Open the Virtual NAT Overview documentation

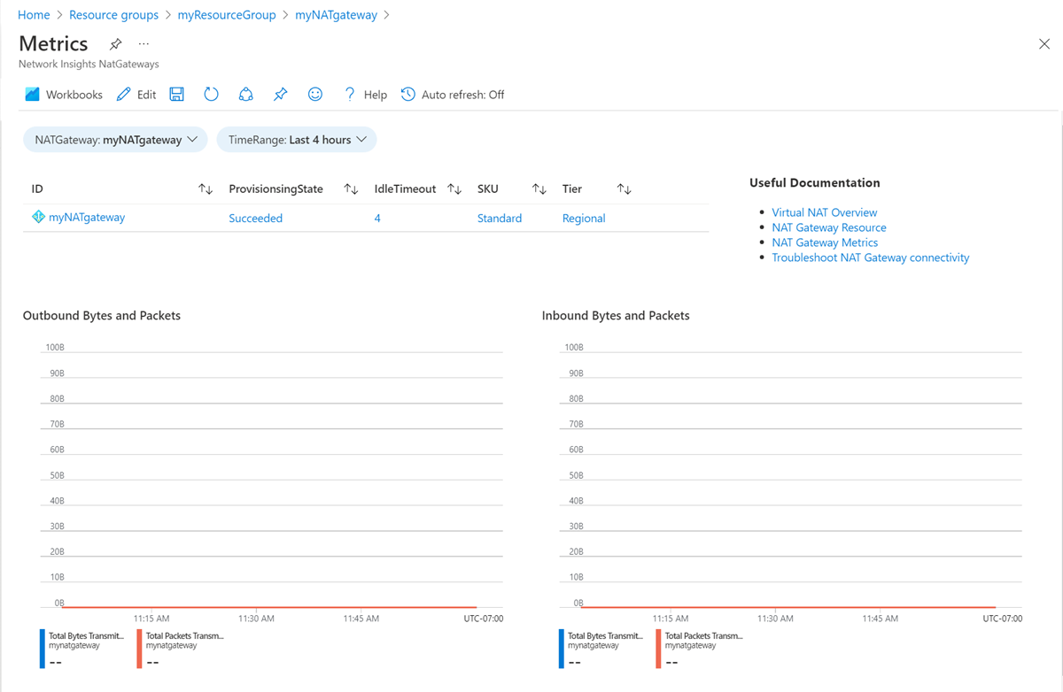824,211
